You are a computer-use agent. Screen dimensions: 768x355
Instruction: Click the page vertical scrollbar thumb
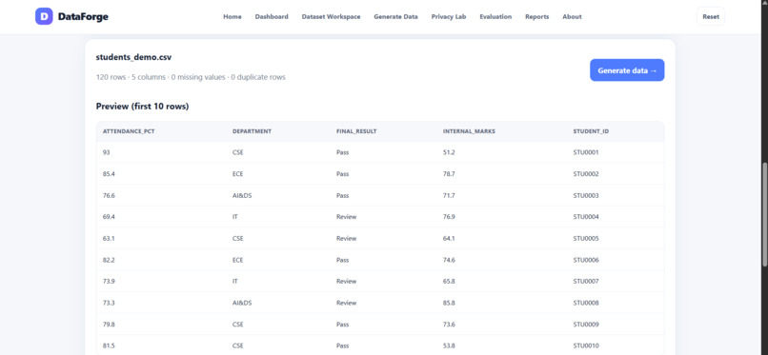[x=764, y=215]
